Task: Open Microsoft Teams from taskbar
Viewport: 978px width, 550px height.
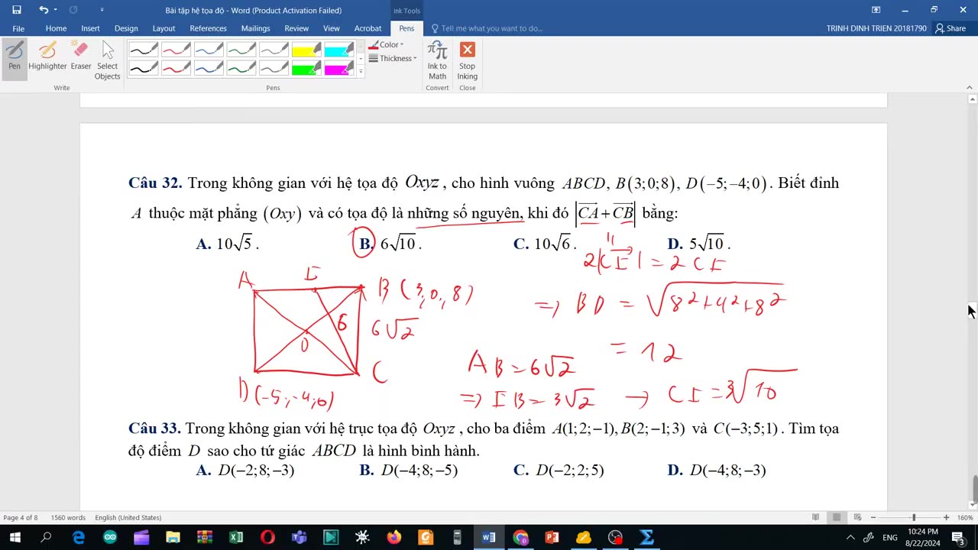Action: click(x=299, y=537)
